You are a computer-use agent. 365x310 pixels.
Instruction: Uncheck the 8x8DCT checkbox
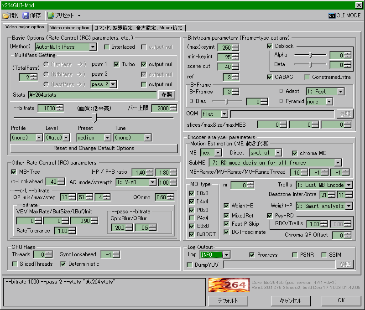pyautogui.click(x=192, y=234)
